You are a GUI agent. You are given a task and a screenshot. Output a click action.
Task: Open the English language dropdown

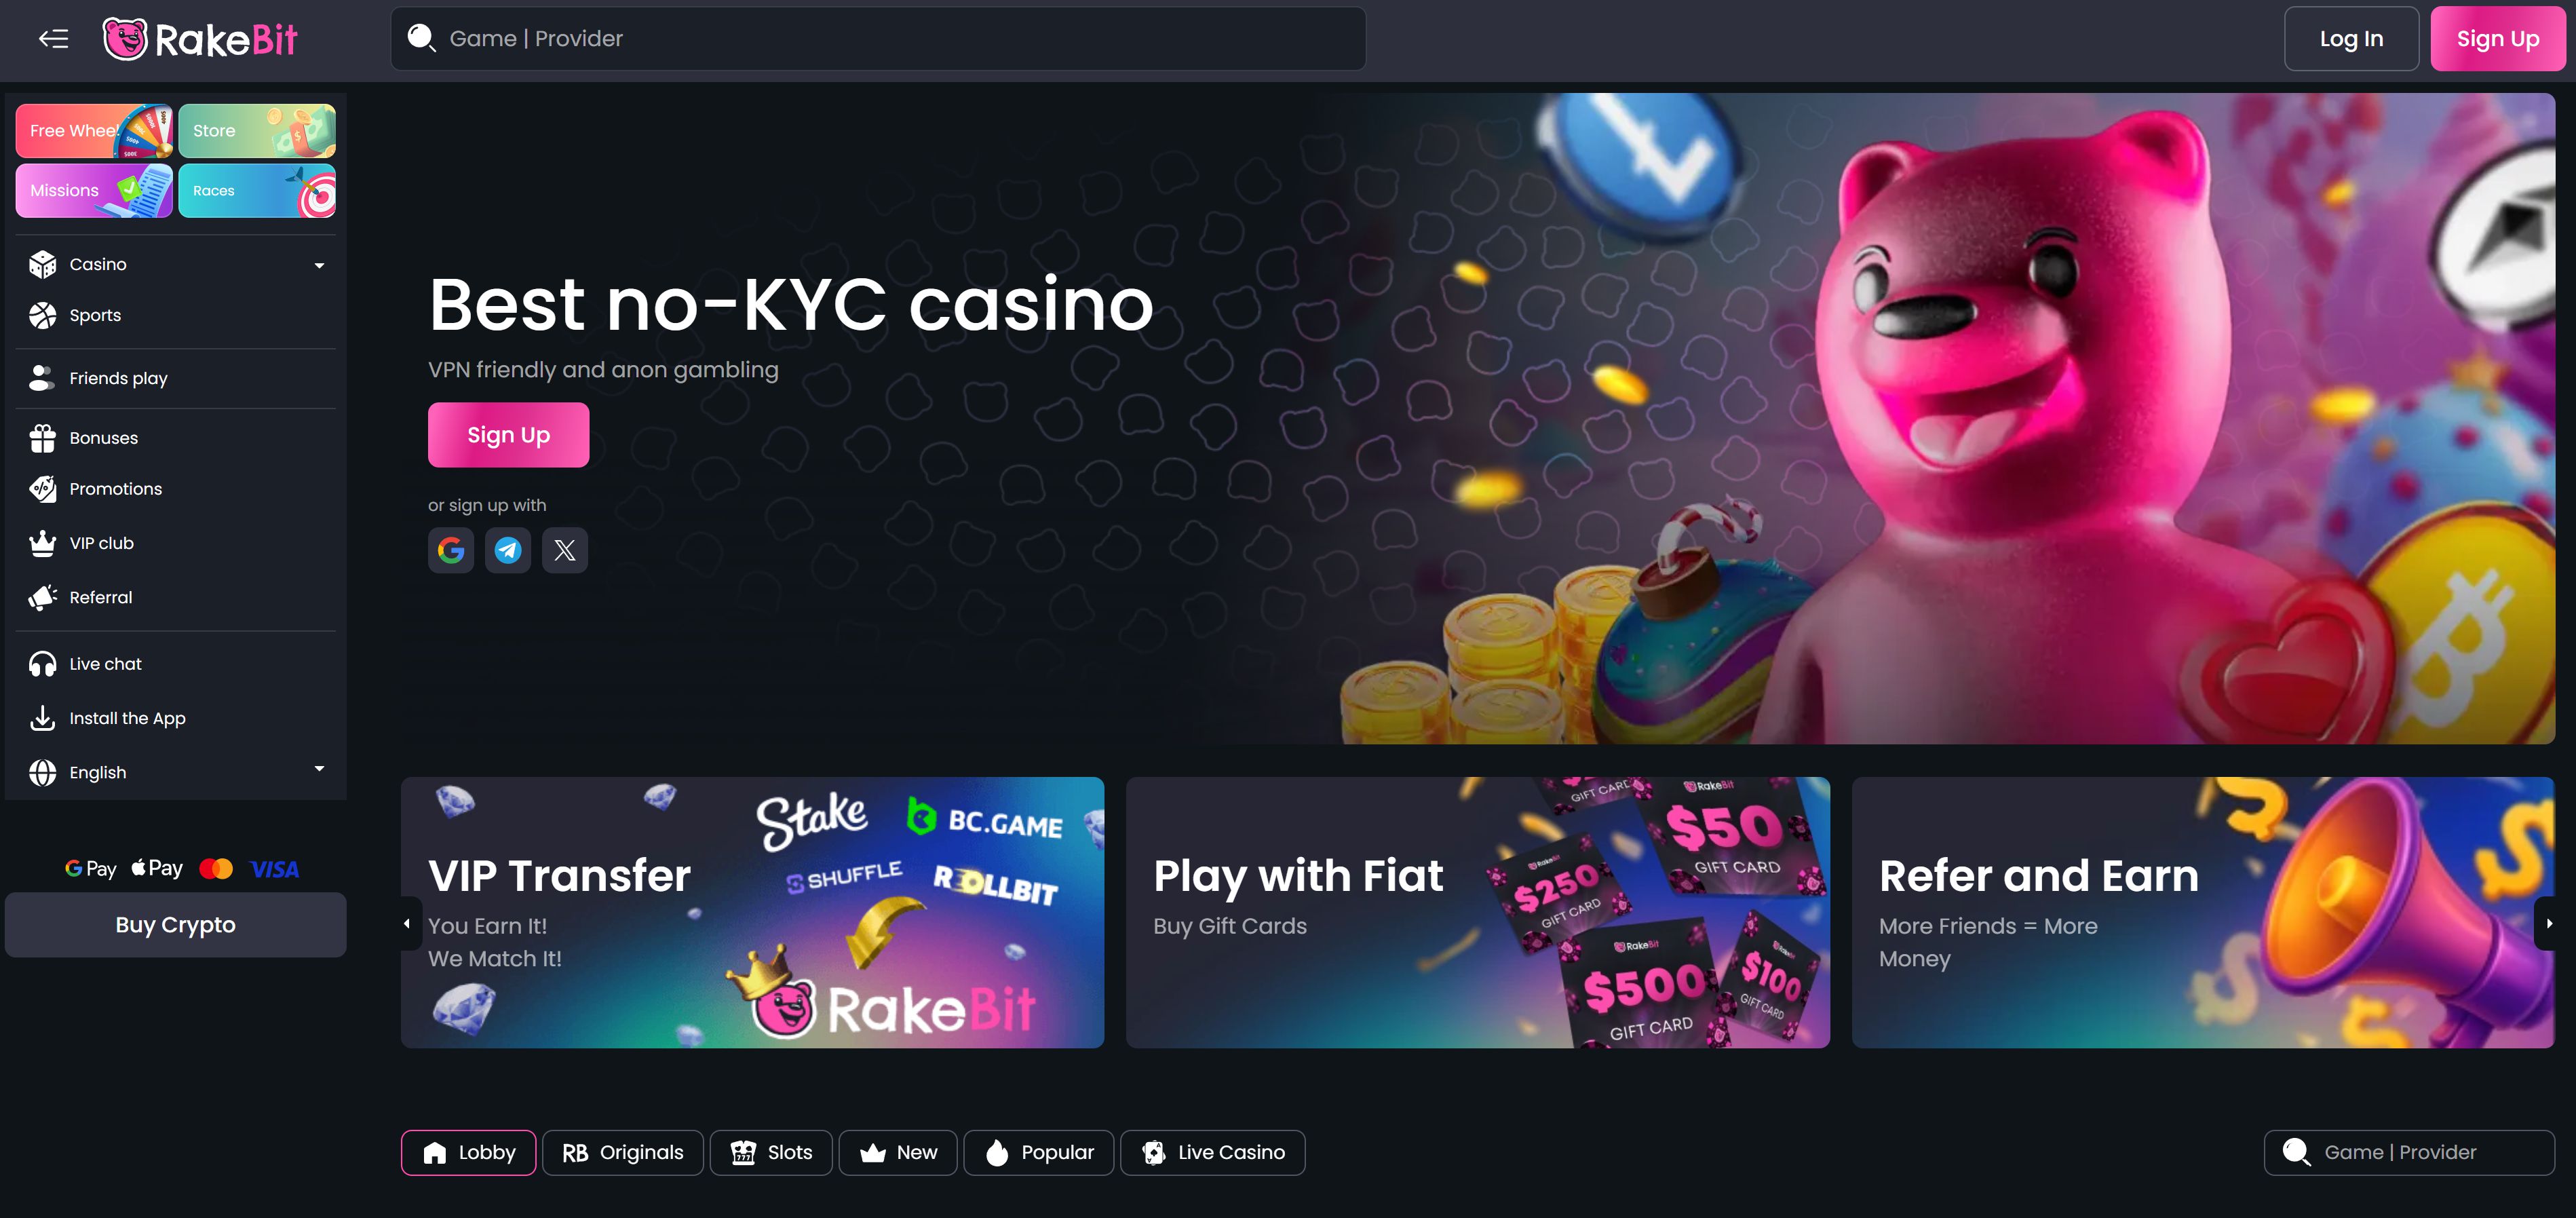pyautogui.click(x=176, y=772)
